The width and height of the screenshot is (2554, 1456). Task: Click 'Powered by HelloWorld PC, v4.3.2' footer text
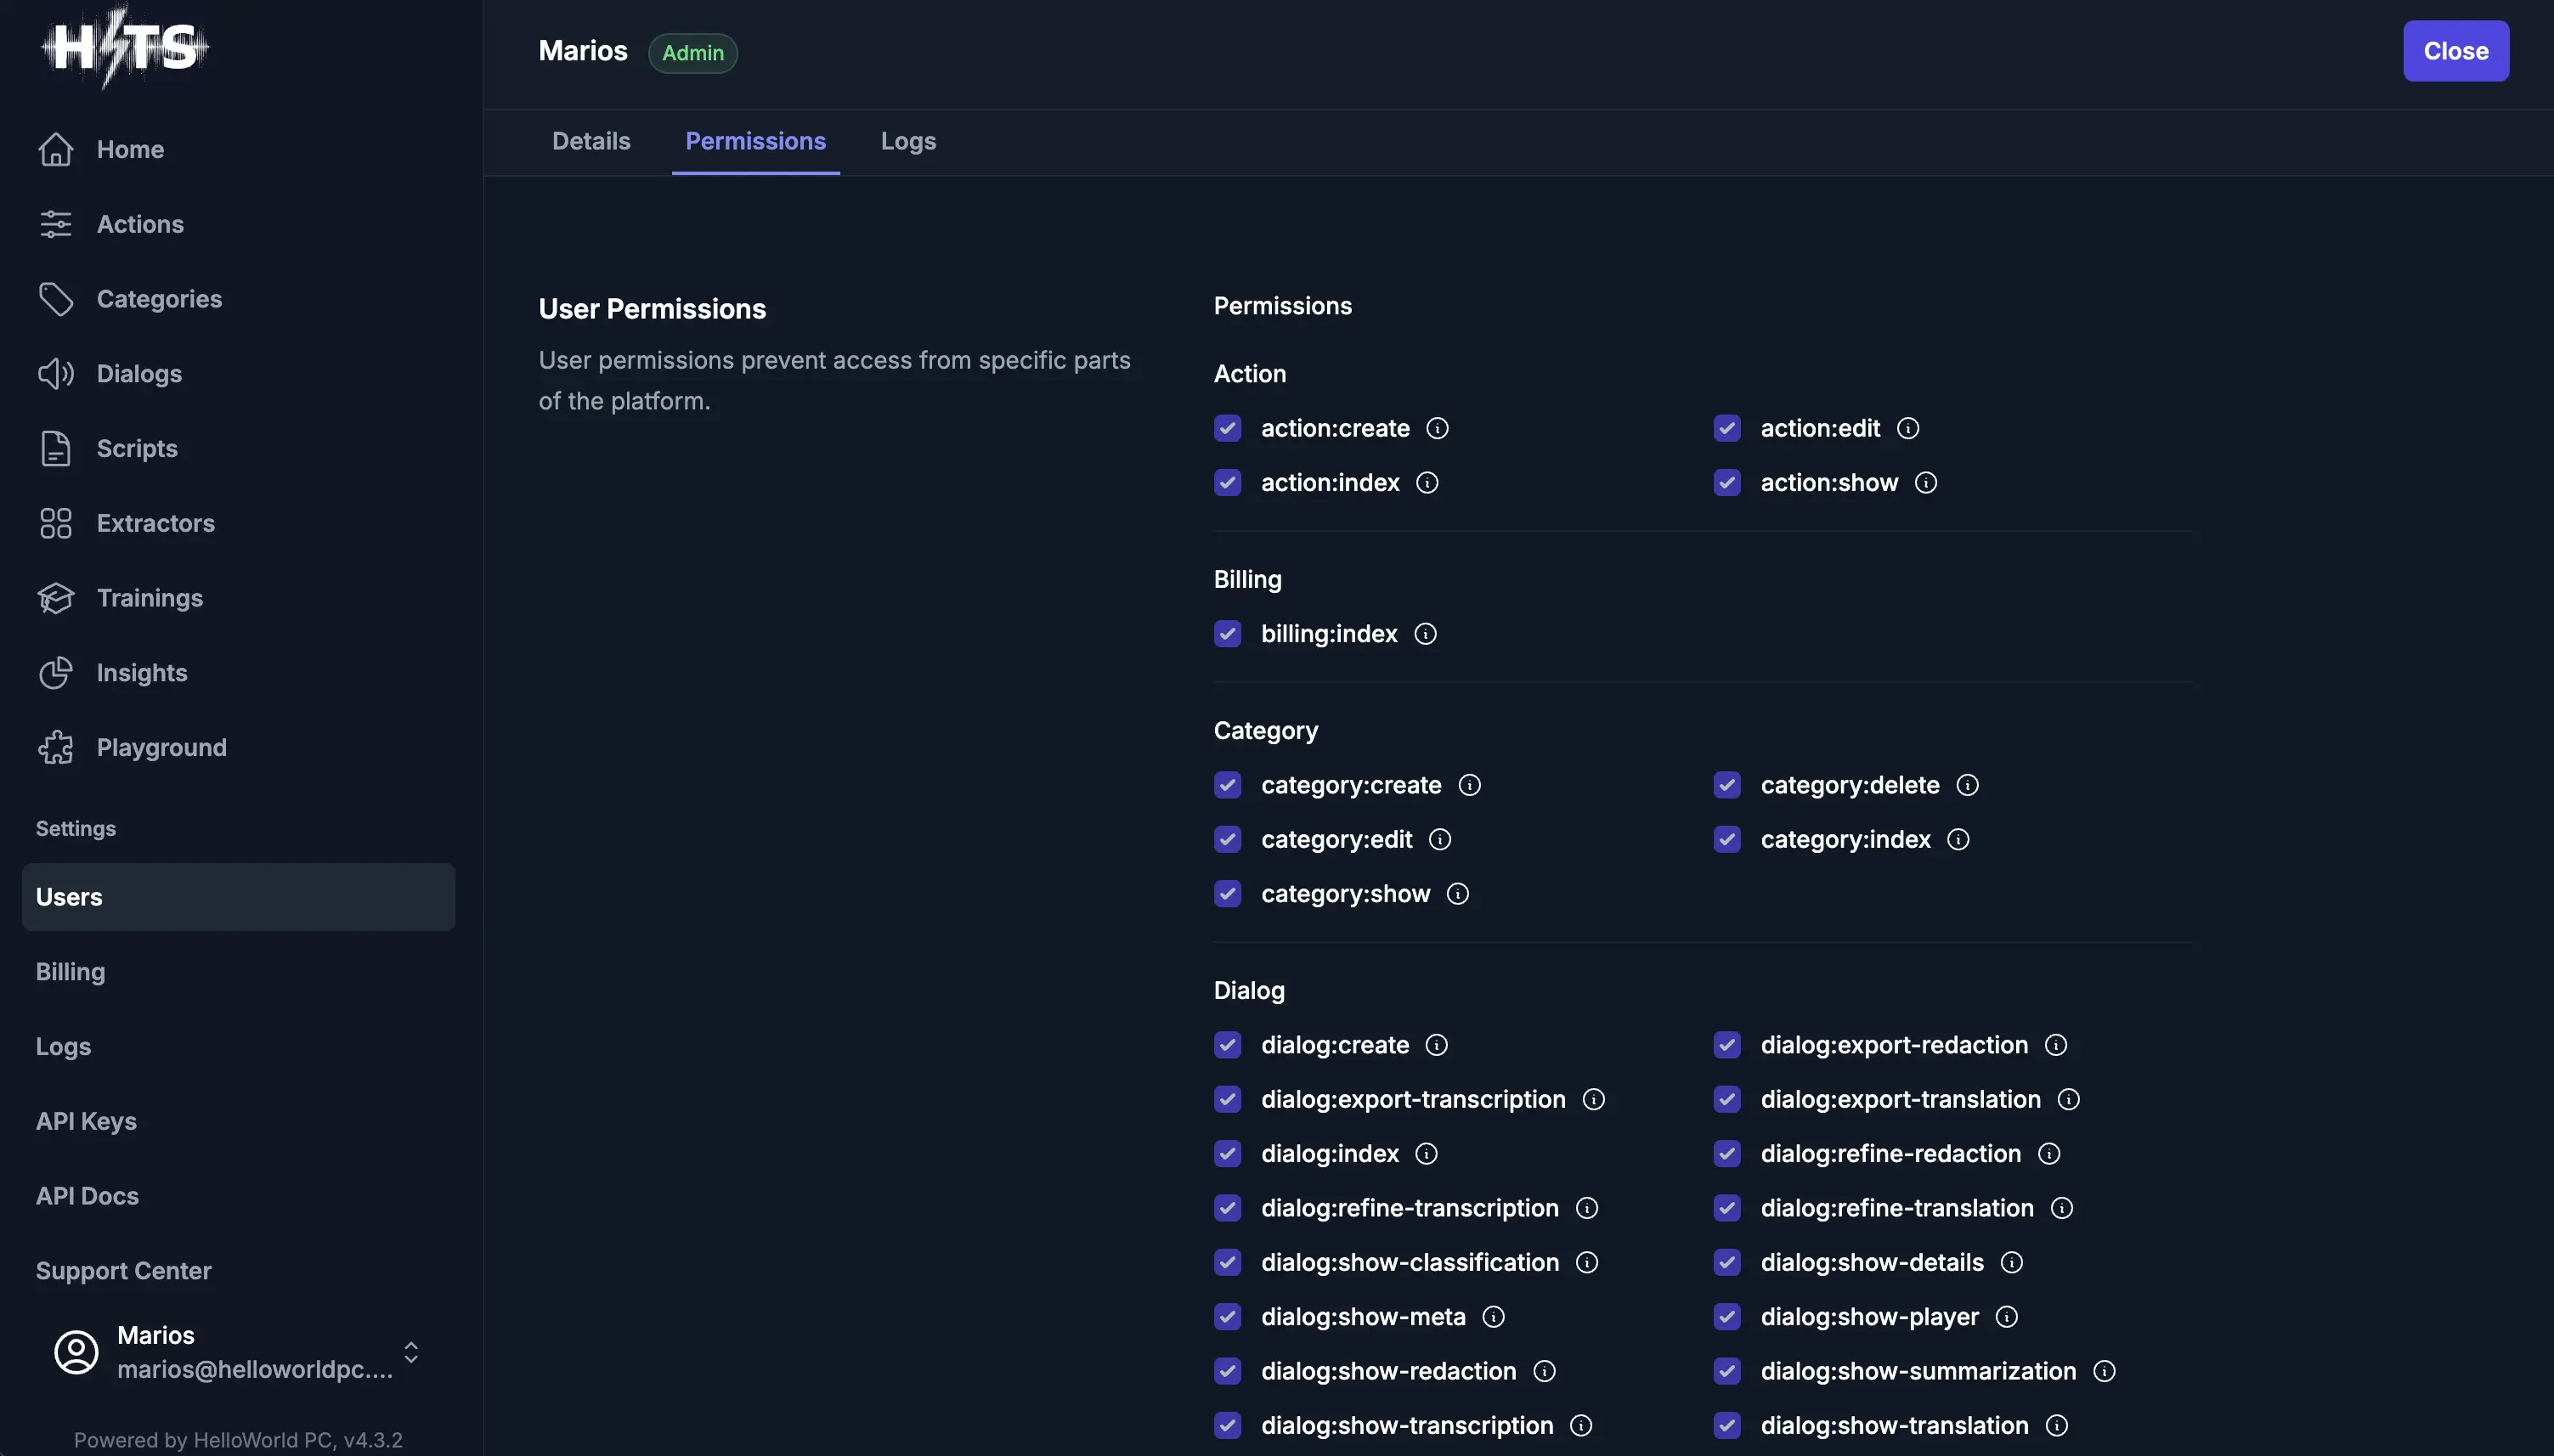click(238, 1440)
